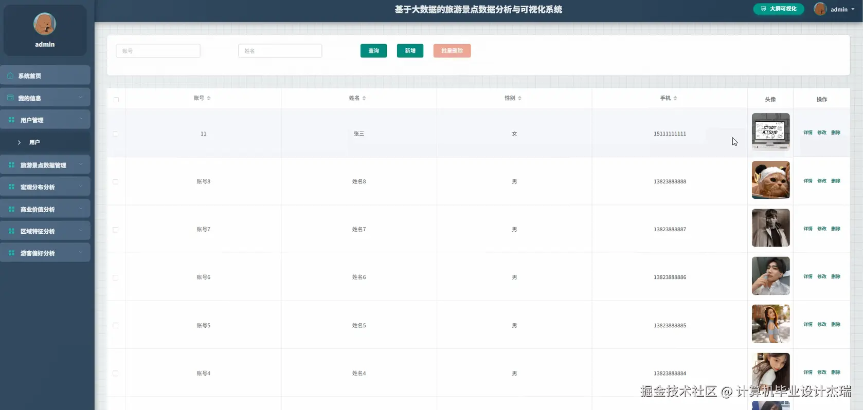Click 删除 link for row 账号4

836,372
